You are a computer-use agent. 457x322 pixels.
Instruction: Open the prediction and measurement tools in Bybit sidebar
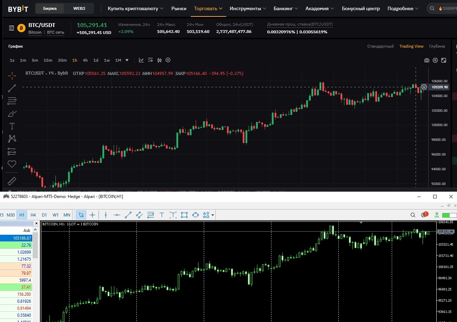click(12, 151)
